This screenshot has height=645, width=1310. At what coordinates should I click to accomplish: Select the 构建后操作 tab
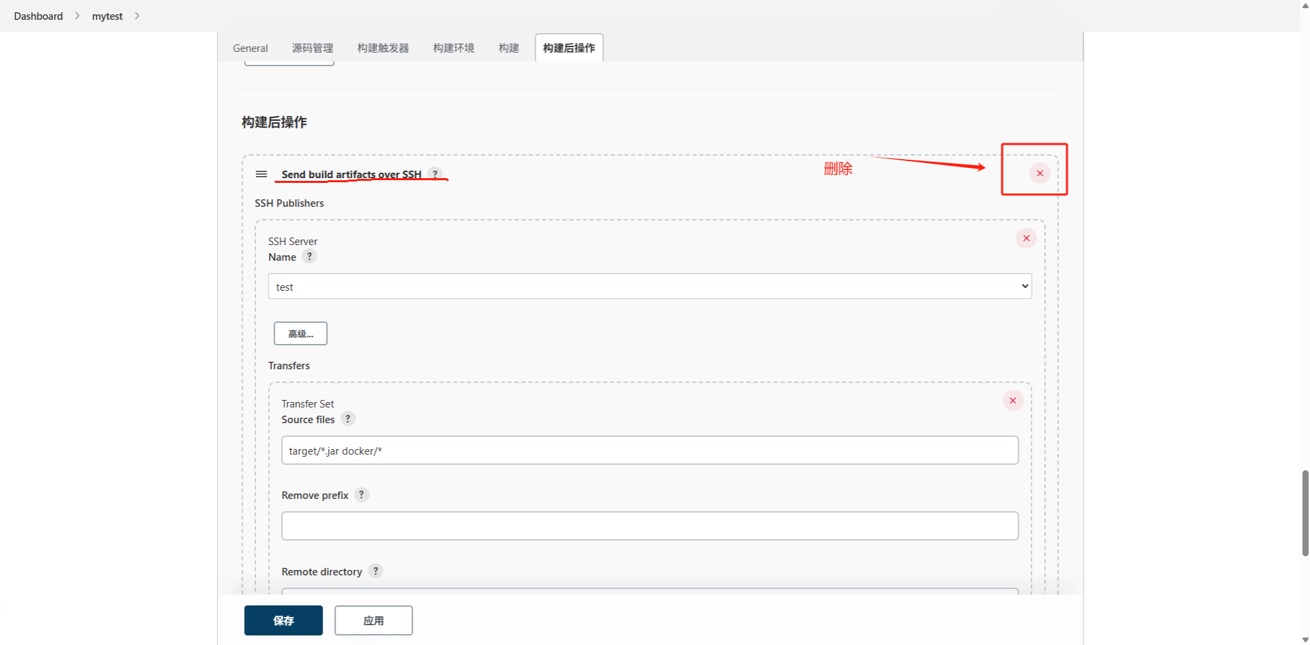point(569,48)
